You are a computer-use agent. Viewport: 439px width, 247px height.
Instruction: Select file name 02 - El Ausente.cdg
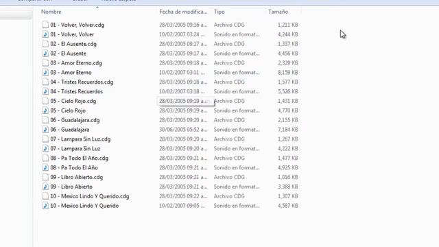pyautogui.click(x=73, y=44)
